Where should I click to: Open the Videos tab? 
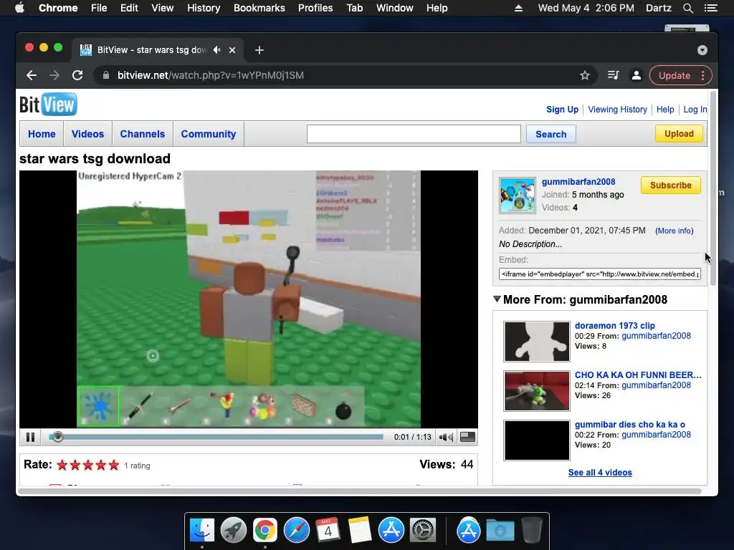pos(87,134)
